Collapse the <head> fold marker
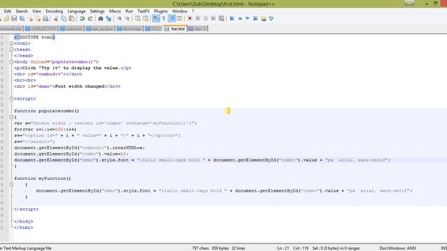The width and height of the screenshot is (447, 251). [x=11, y=50]
